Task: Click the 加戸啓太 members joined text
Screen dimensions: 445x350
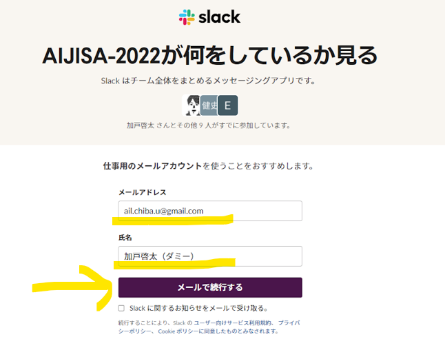Action: coord(209,125)
